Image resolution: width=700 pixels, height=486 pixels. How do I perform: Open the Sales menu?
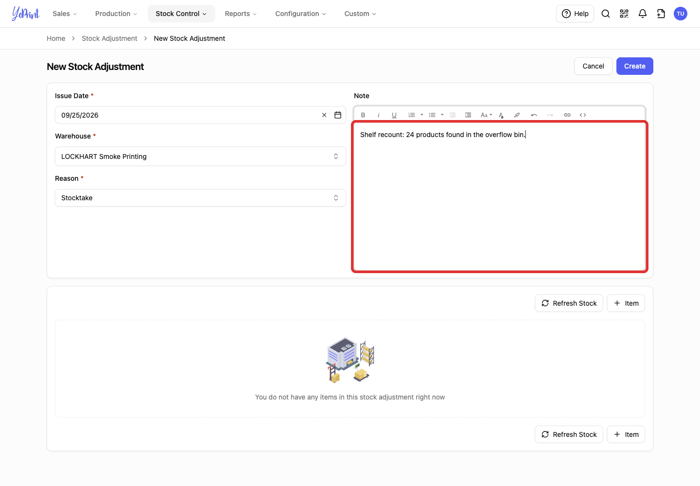65,14
